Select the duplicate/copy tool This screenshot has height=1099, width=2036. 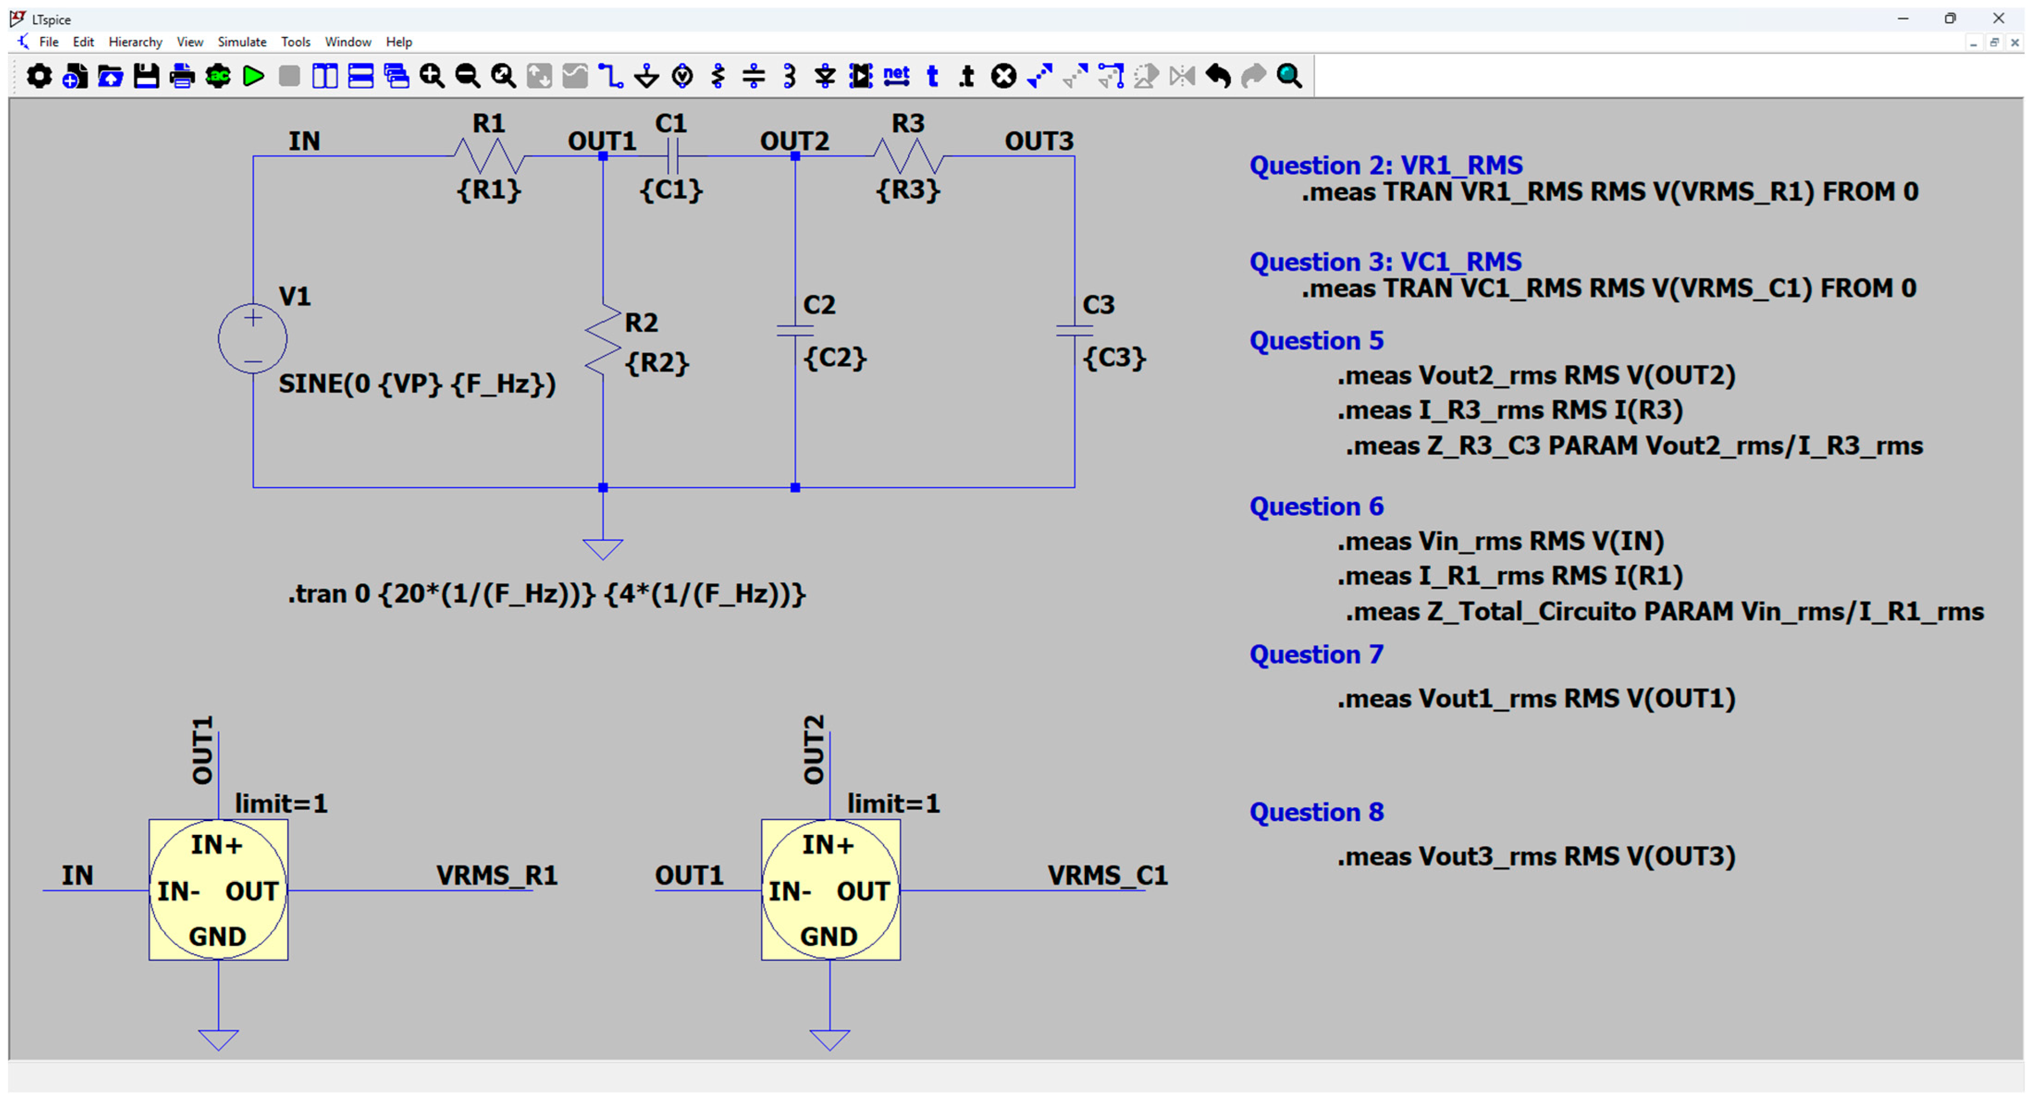(1040, 76)
